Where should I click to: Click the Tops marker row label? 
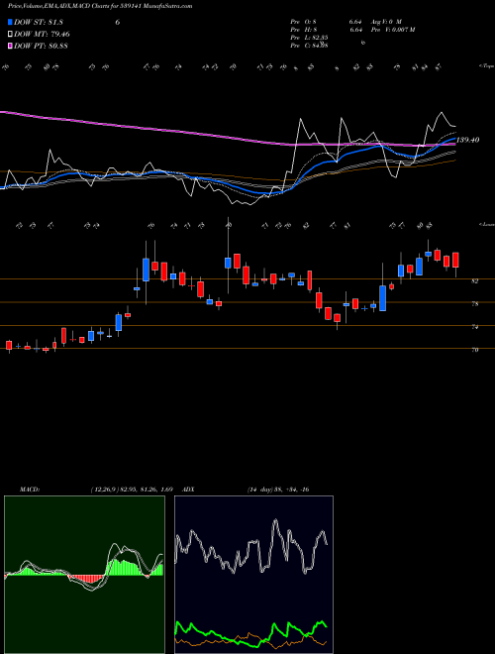click(486, 66)
